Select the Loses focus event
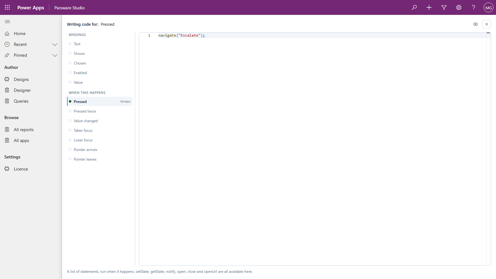 (100, 140)
